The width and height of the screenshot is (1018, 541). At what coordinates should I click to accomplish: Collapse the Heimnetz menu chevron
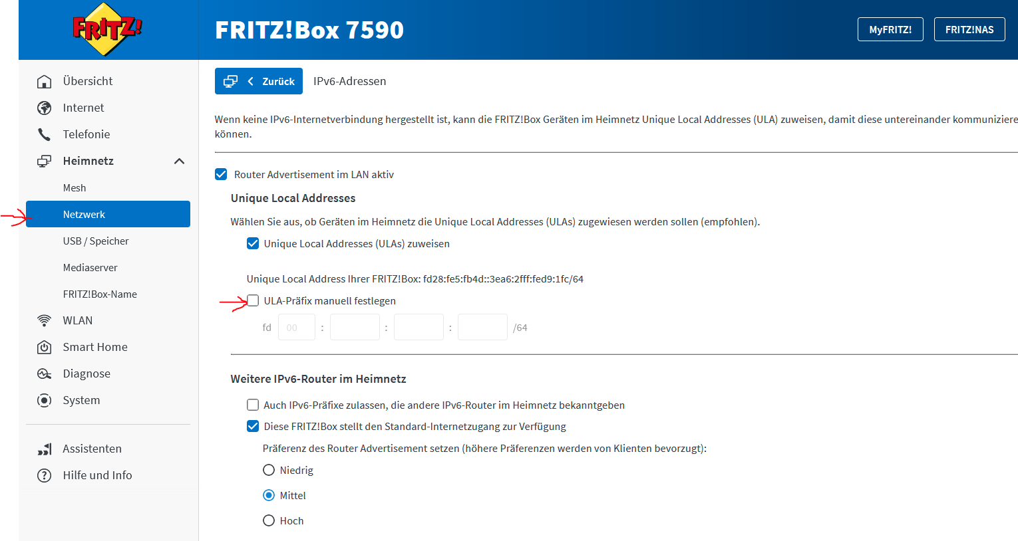point(179,162)
